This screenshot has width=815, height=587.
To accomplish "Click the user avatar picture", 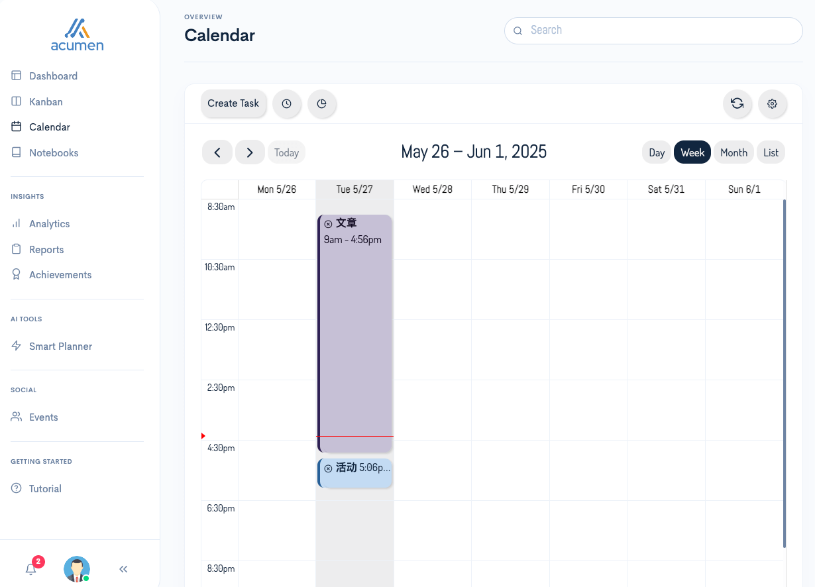I will point(77,569).
